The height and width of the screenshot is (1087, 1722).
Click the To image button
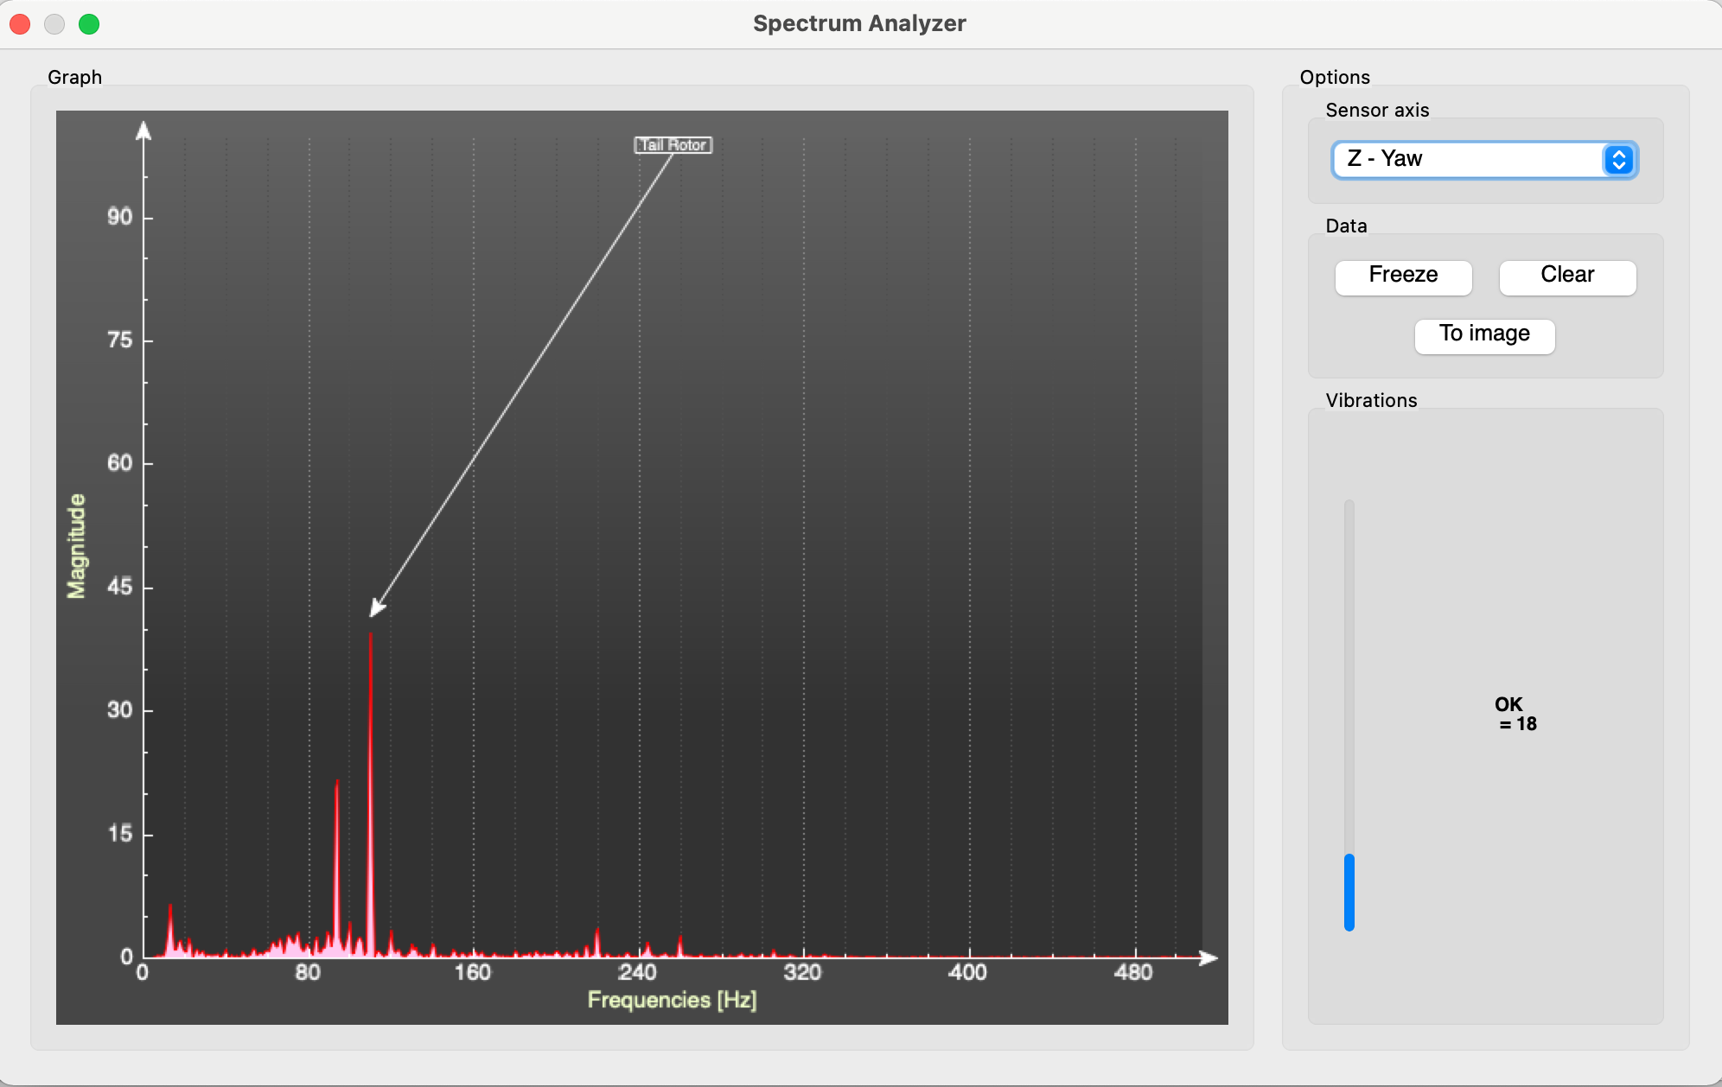[1484, 334]
